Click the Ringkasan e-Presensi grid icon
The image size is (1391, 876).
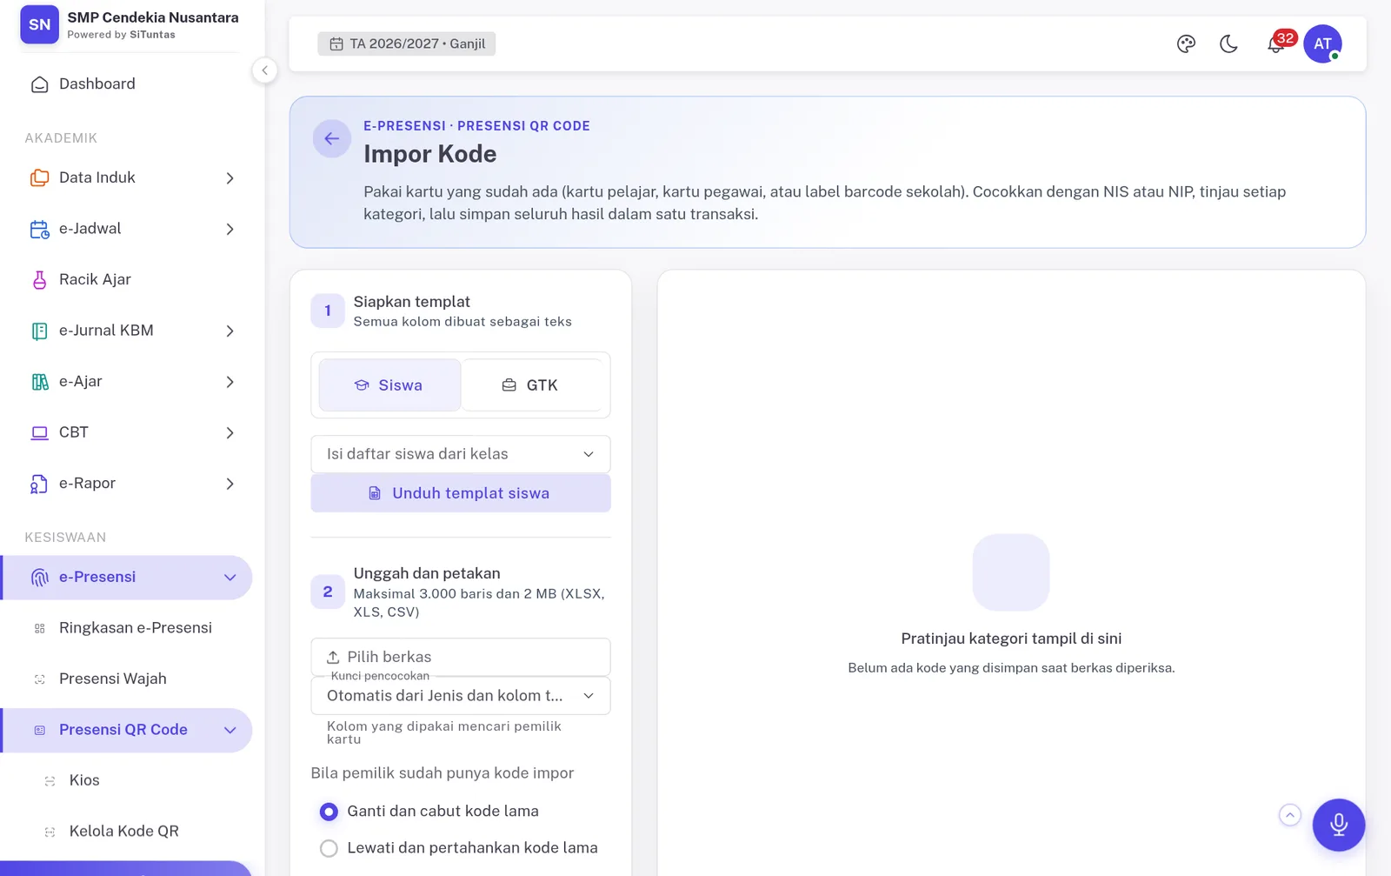click(39, 628)
